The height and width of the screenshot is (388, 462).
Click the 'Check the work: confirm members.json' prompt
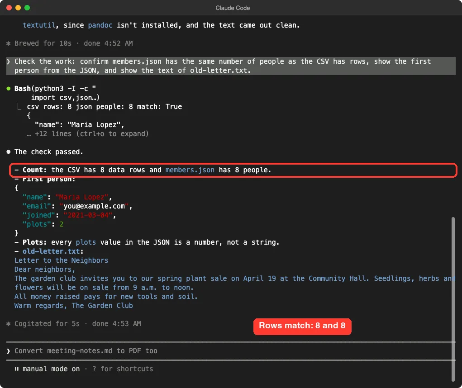223,62
